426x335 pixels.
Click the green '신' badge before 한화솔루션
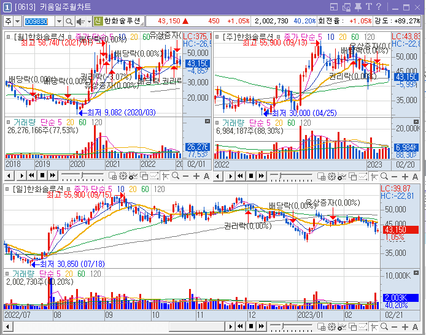[98, 21]
